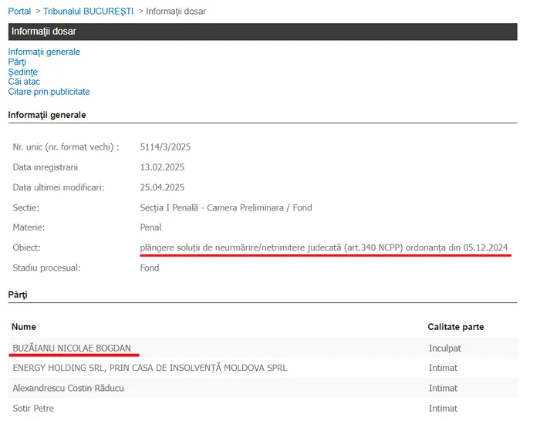
Task: Click the dark Informații dosar header bar
Action: [262, 32]
